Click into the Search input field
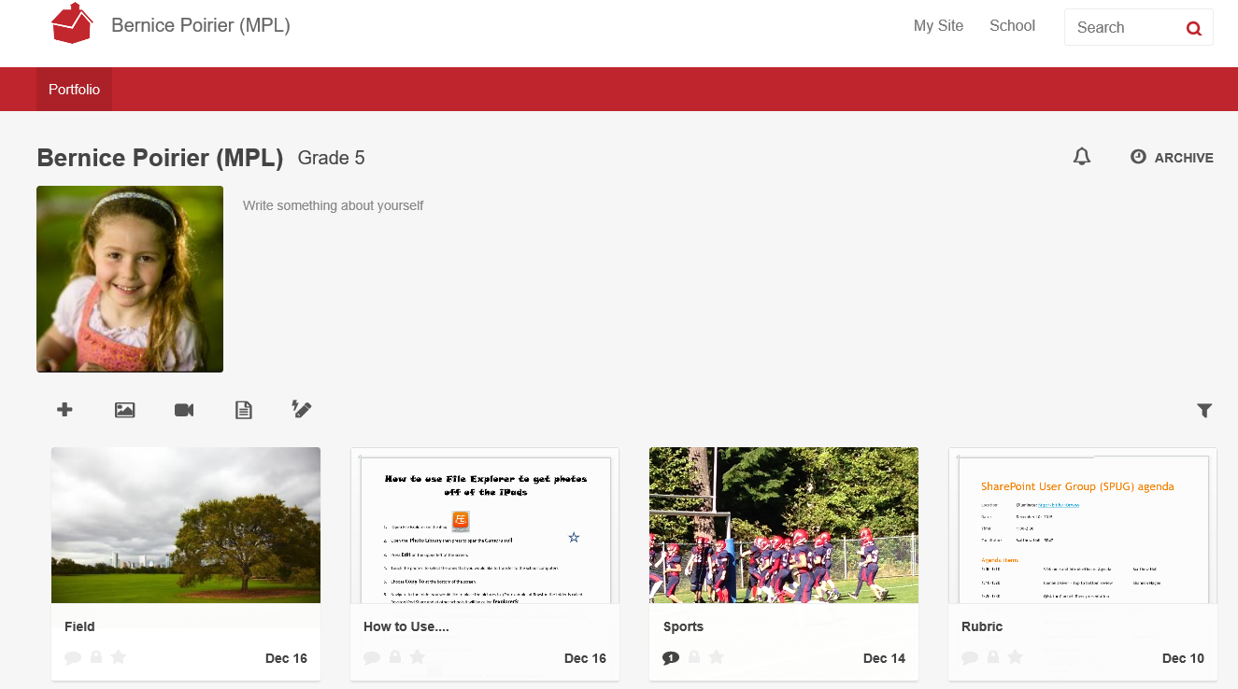1238x689 pixels. 1126,28
